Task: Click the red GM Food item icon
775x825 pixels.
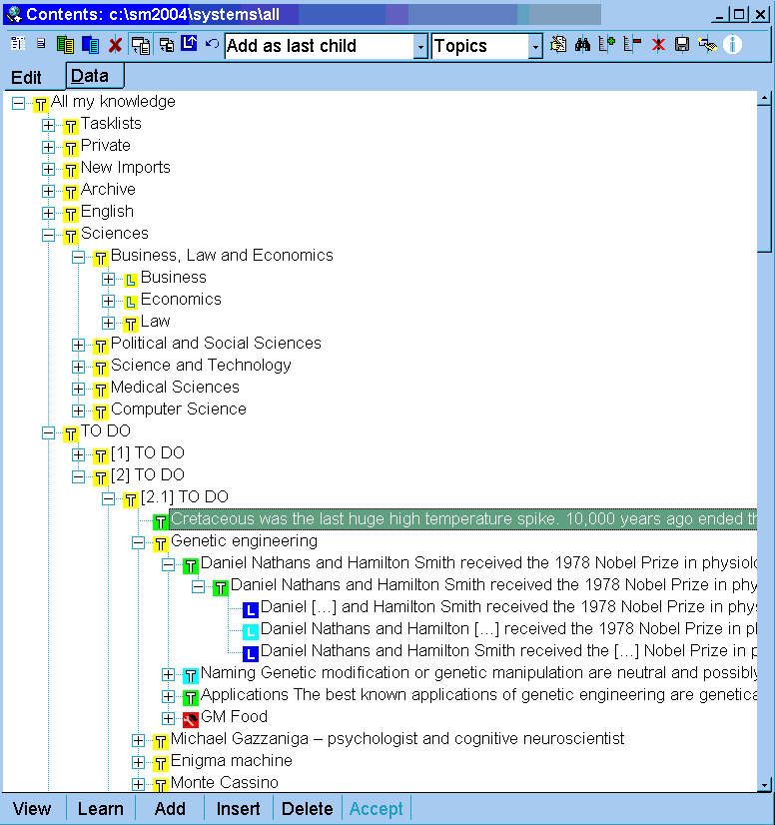Action: click(191, 718)
